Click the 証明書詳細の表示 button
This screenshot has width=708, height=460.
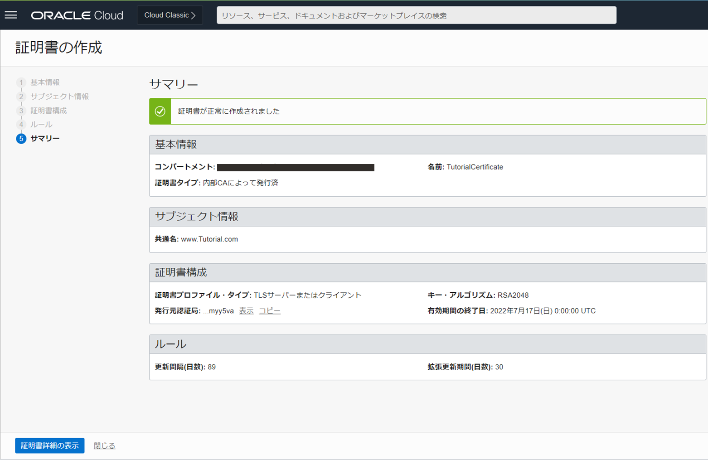(50, 445)
